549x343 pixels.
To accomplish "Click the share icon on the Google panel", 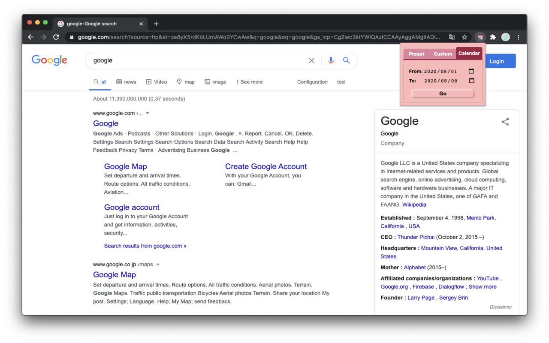I will 505,122.
